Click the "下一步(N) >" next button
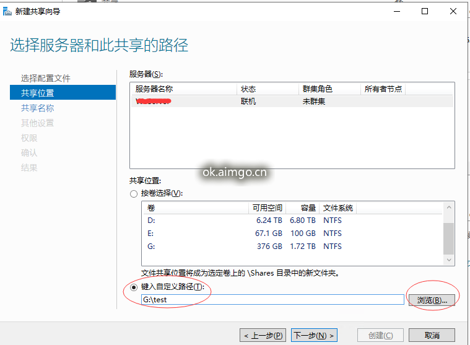This screenshot has width=470, height=345. coord(314,335)
